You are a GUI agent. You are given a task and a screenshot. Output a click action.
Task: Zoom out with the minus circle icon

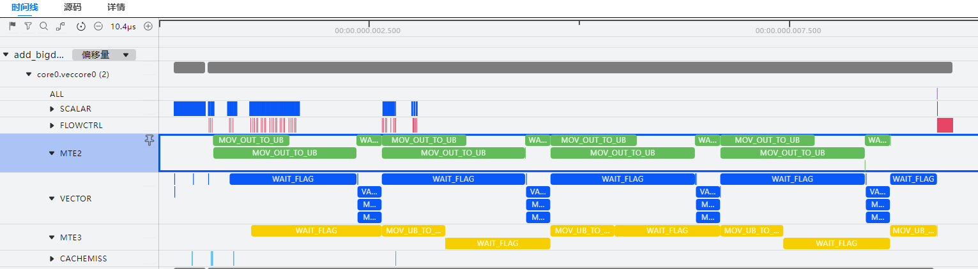click(x=98, y=26)
